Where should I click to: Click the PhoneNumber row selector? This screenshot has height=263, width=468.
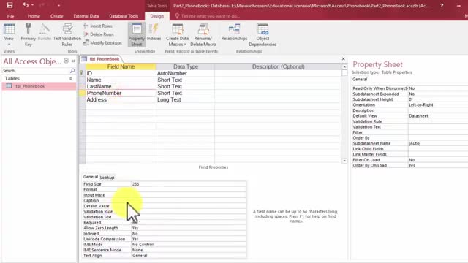83,93
